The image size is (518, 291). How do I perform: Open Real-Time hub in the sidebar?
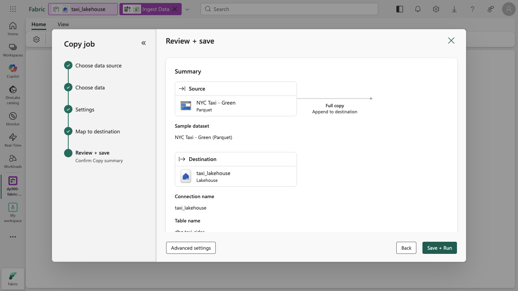click(x=13, y=140)
